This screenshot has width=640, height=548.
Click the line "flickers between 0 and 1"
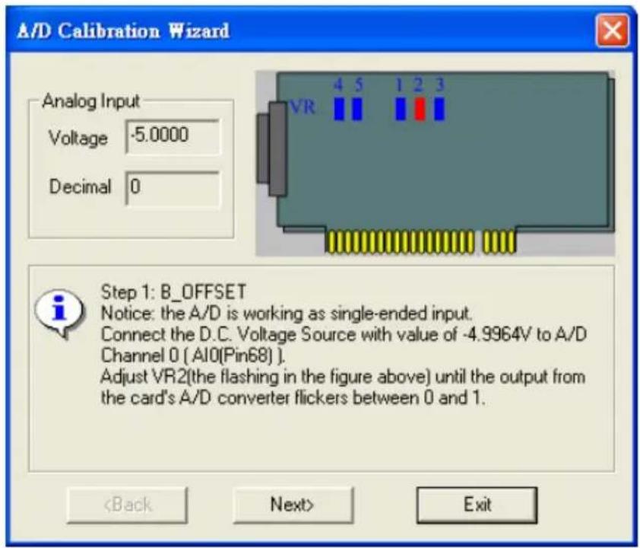pyautogui.click(x=293, y=397)
